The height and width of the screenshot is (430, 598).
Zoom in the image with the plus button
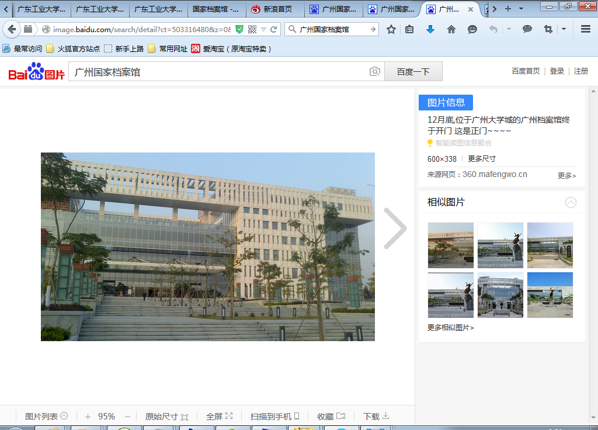[88, 417]
